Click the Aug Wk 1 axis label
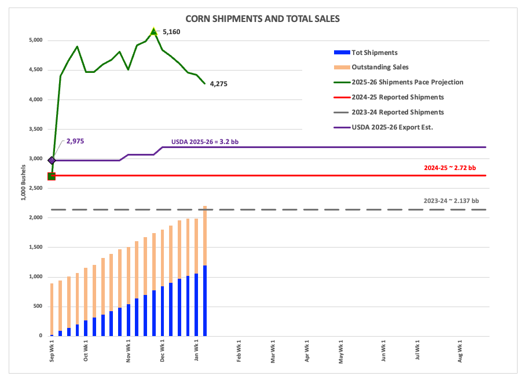Image resolution: width=528 pixels, height=380 pixels. click(x=460, y=351)
